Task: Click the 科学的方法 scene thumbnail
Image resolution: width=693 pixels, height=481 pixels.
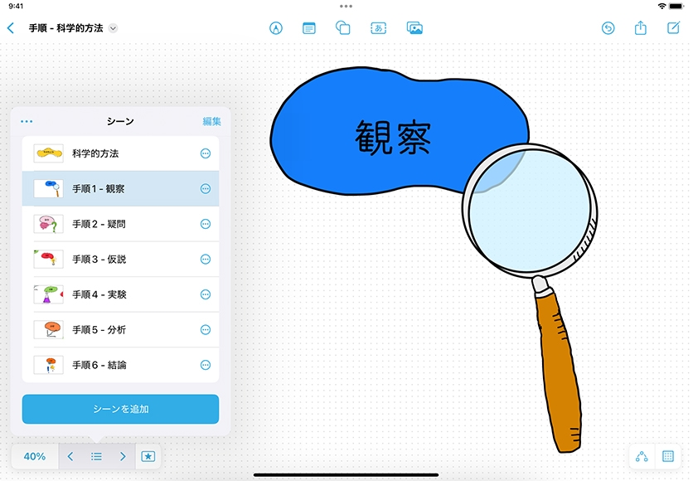Action: tap(48, 153)
